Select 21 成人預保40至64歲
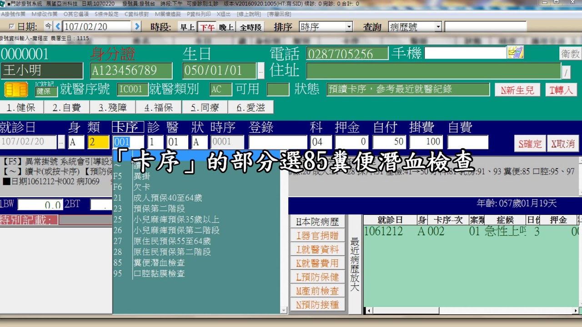Viewport: 582px width, 327px height. pyautogui.click(x=196, y=198)
